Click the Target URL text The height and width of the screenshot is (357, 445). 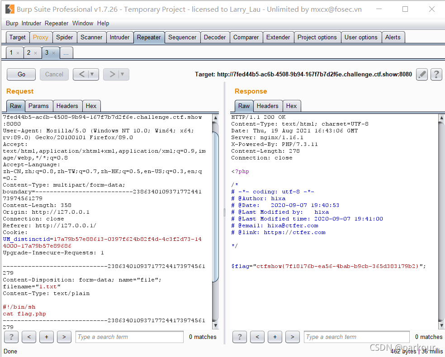click(303, 74)
